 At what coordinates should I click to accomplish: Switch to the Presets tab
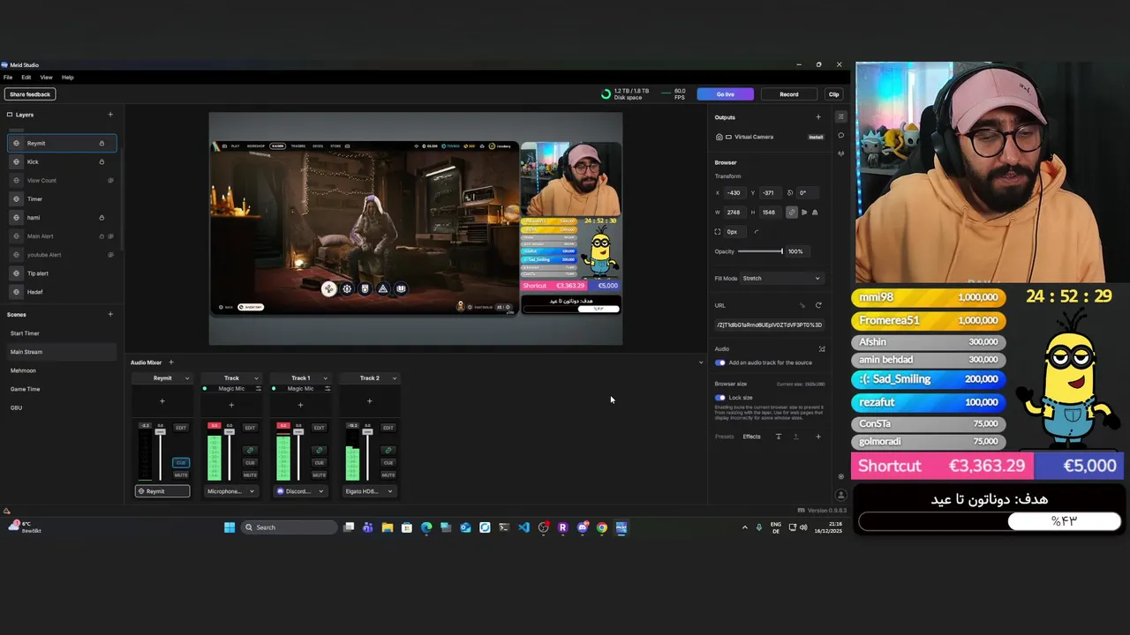(x=724, y=437)
